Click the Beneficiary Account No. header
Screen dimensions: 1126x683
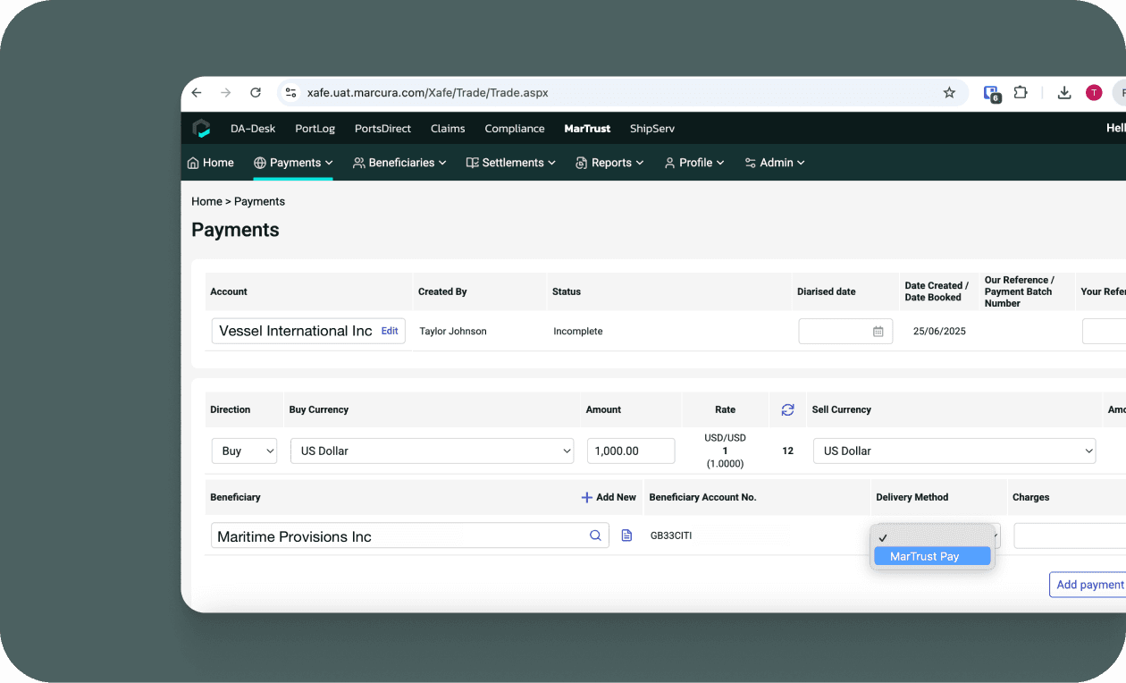[x=702, y=497]
